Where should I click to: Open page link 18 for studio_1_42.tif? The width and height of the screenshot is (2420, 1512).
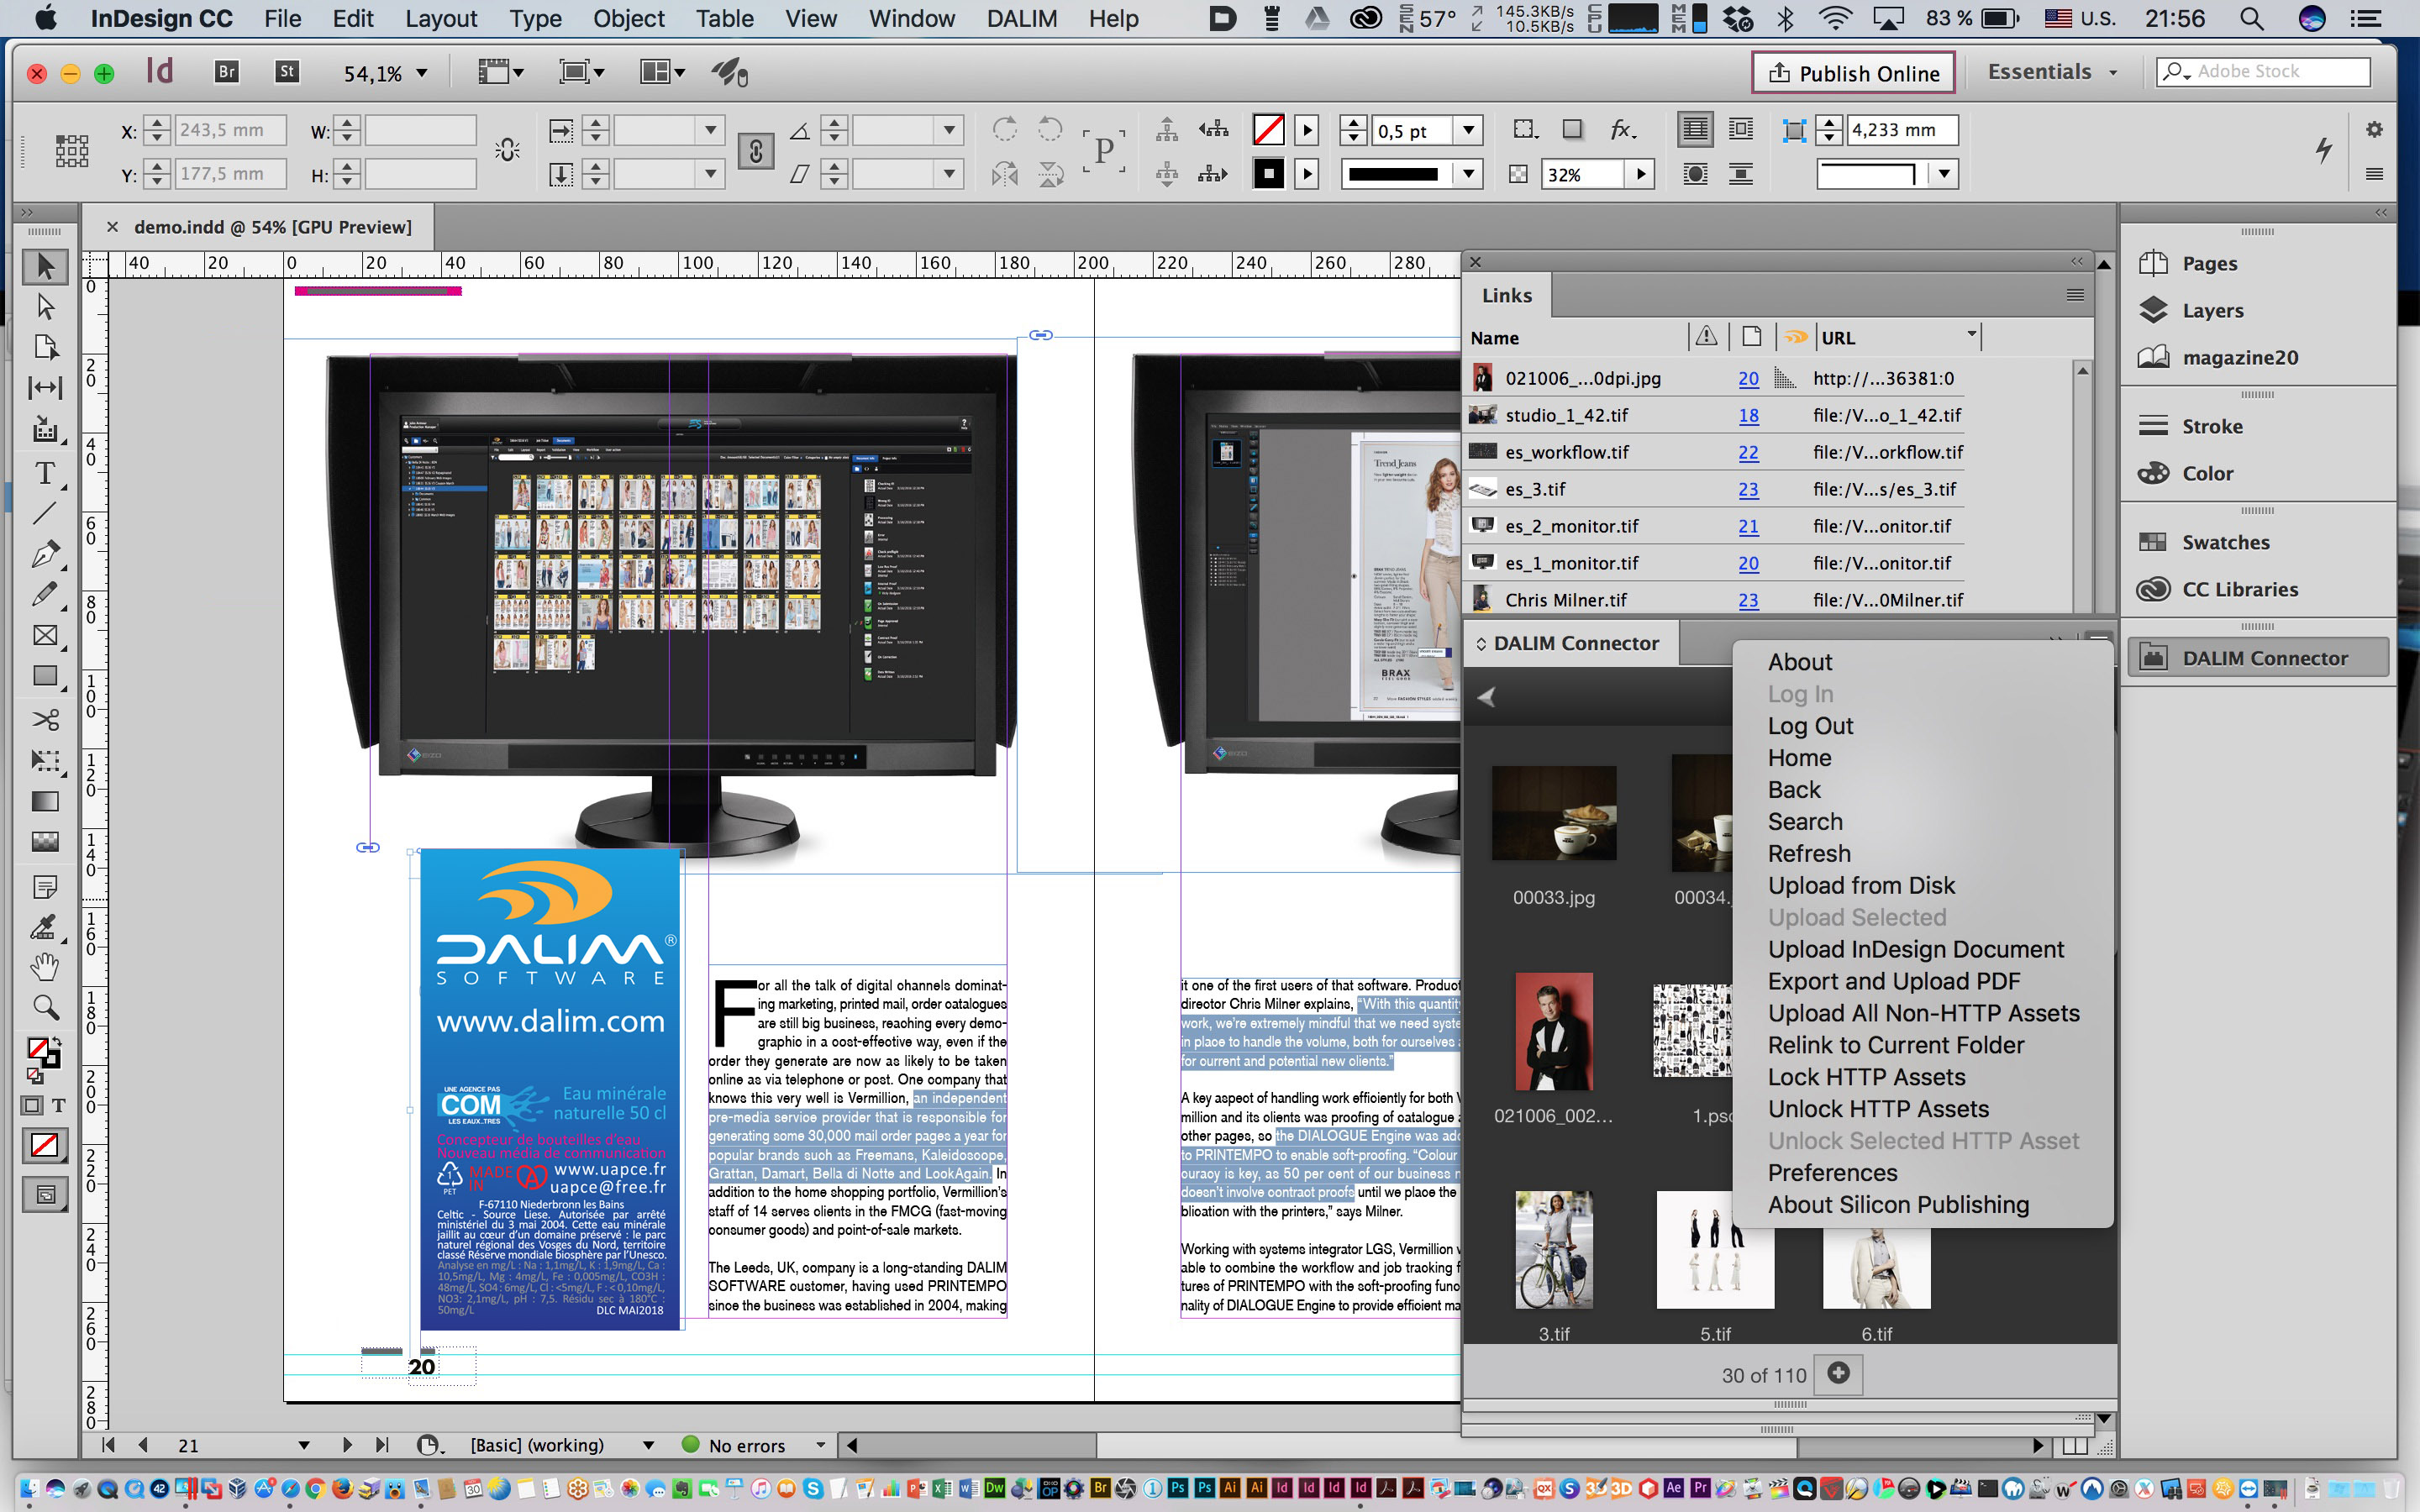tap(1748, 415)
